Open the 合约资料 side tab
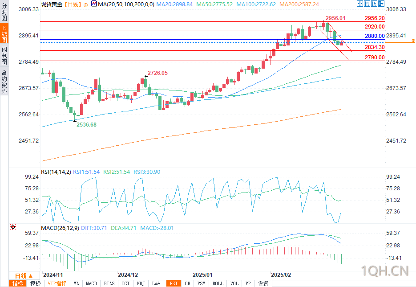The width and height of the screenshot is (416, 287). 4,82
